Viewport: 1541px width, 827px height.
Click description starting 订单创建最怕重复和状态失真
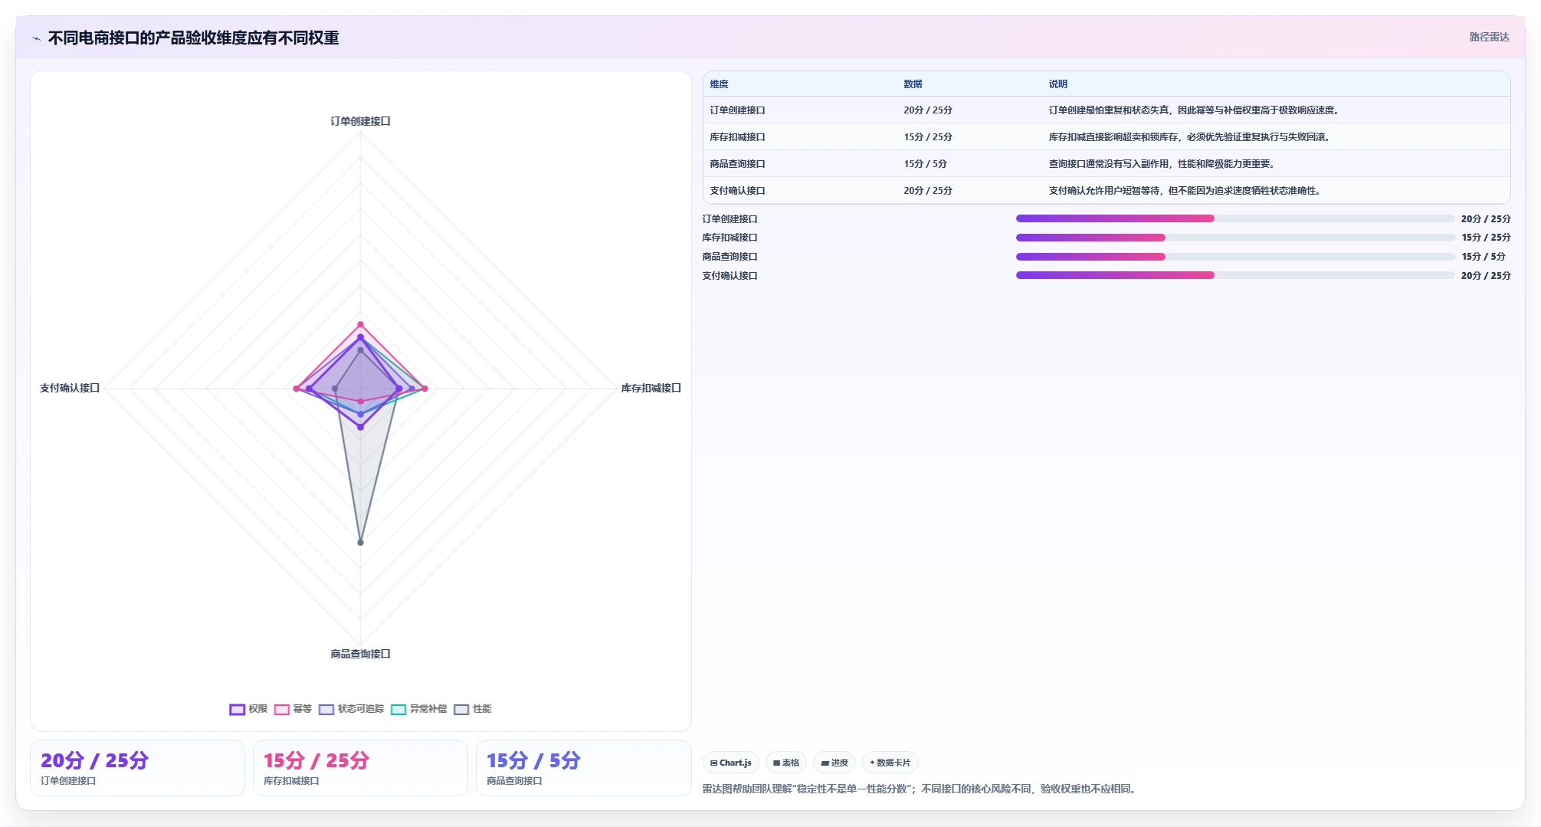click(1194, 110)
